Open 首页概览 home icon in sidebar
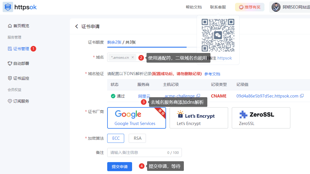This screenshot has height=174, width=310. tap(10, 26)
